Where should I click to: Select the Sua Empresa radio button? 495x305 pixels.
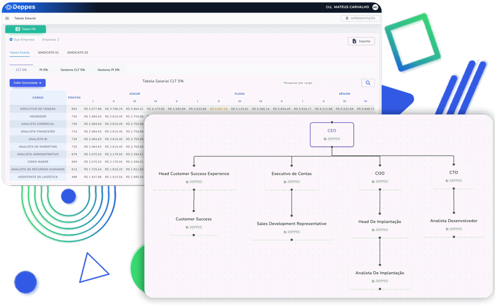(x=11, y=40)
